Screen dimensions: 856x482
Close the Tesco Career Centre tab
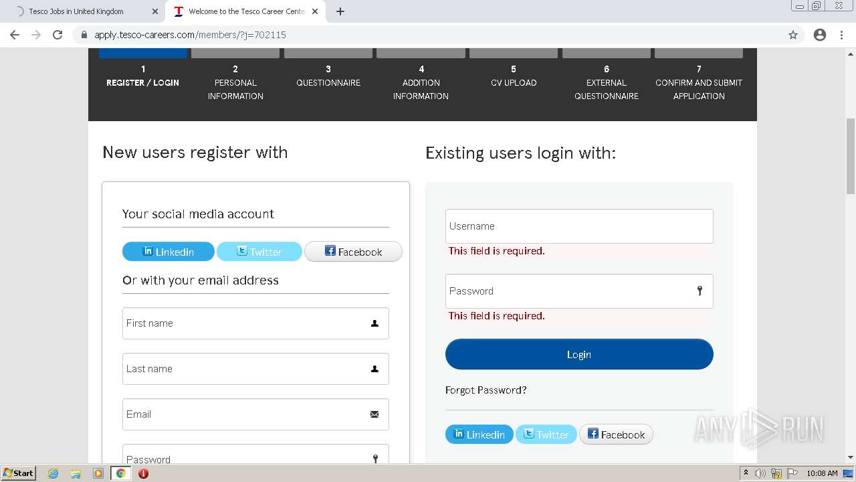pos(315,11)
